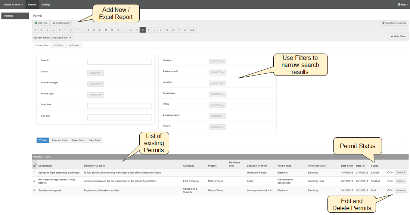Switch to the My Filters tab

pyautogui.click(x=58, y=45)
